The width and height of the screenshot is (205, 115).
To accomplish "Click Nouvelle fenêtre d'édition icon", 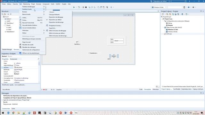I will 20,25.
